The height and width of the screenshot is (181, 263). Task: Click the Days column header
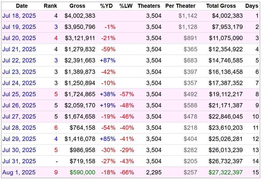(252, 6)
